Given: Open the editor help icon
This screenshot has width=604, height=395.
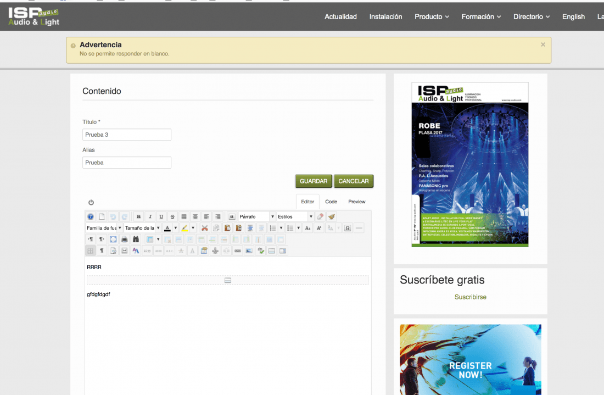Looking at the screenshot, I should [91, 216].
